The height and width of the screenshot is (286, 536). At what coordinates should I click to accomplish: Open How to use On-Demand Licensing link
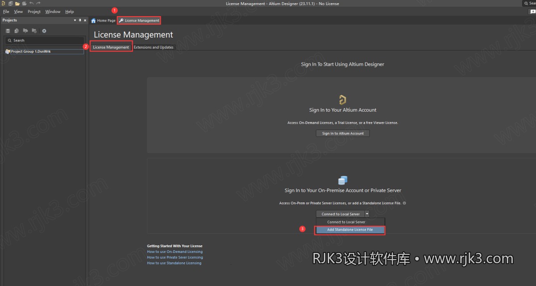pos(175,252)
